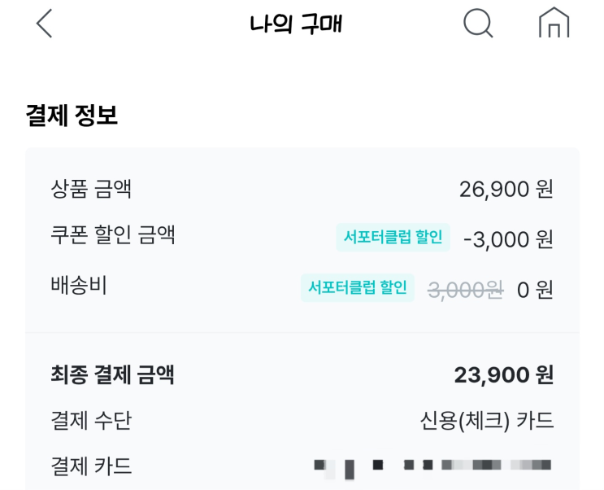Tap the back arrow icon
This screenshot has height=490, width=604.
[x=44, y=24]
